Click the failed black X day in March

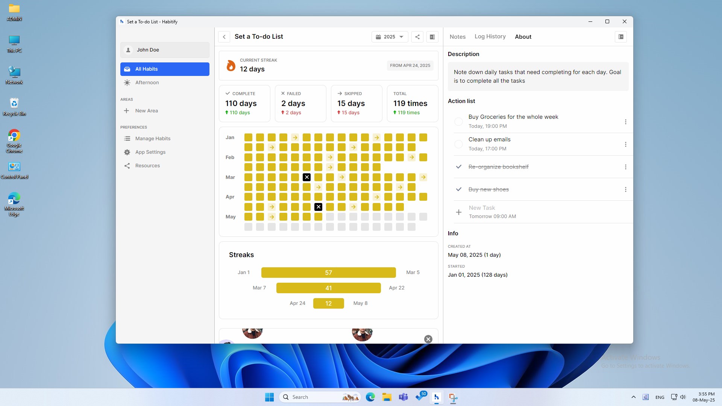[x=306, y=177]
